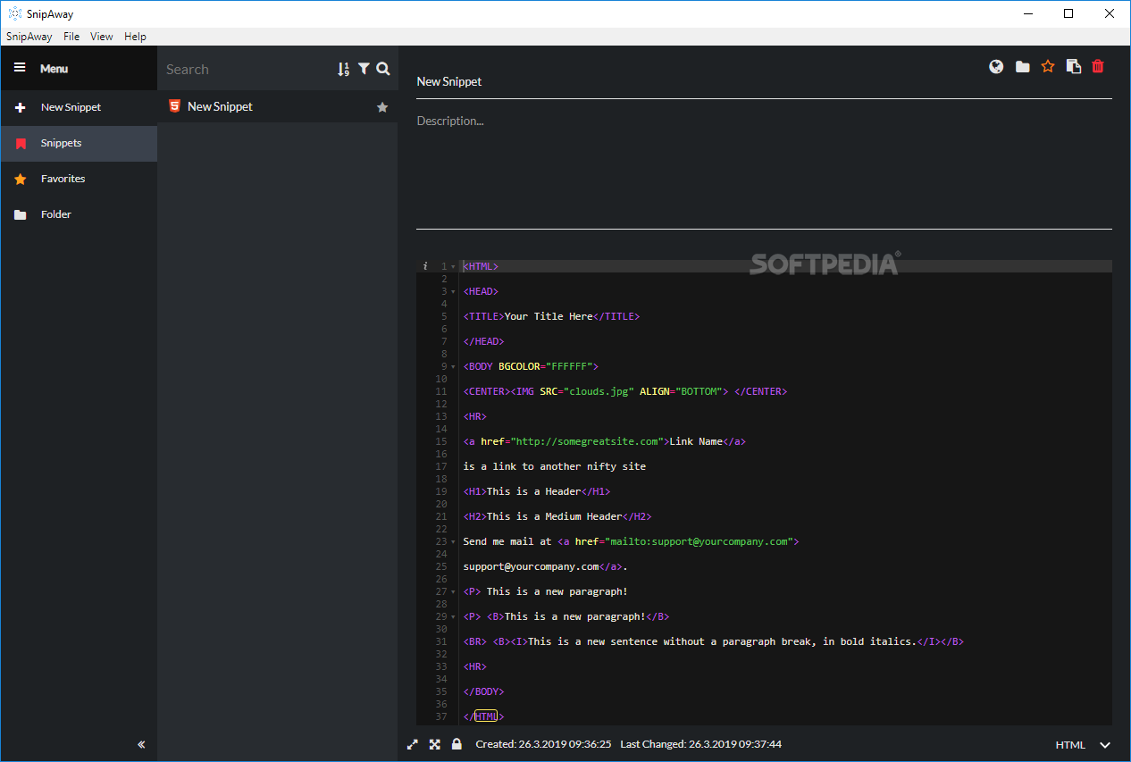Screen dimensions: 1131x762
Task: Click the chevron next to HTML
Action: [x=1105, y=745]
